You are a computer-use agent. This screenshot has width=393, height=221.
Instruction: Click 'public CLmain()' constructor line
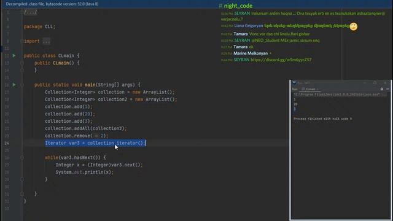[57, 63]
